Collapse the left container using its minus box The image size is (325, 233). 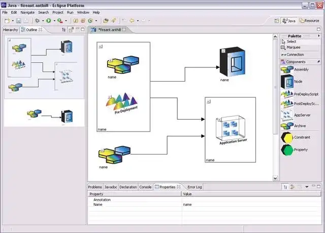click(x=101, y=46)
